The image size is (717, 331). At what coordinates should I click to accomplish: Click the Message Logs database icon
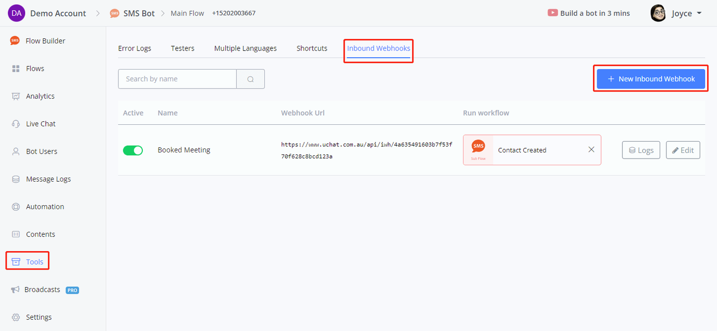16,179
